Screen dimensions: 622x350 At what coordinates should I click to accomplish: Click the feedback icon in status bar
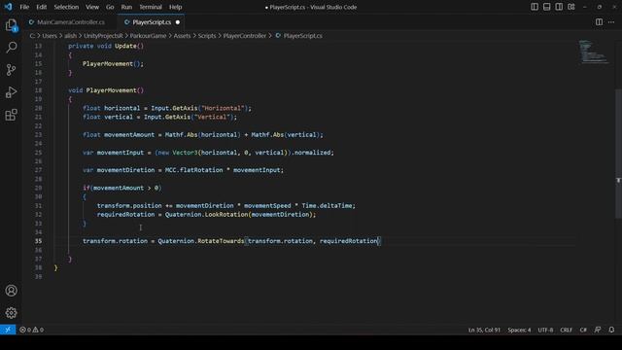point(598,330)
